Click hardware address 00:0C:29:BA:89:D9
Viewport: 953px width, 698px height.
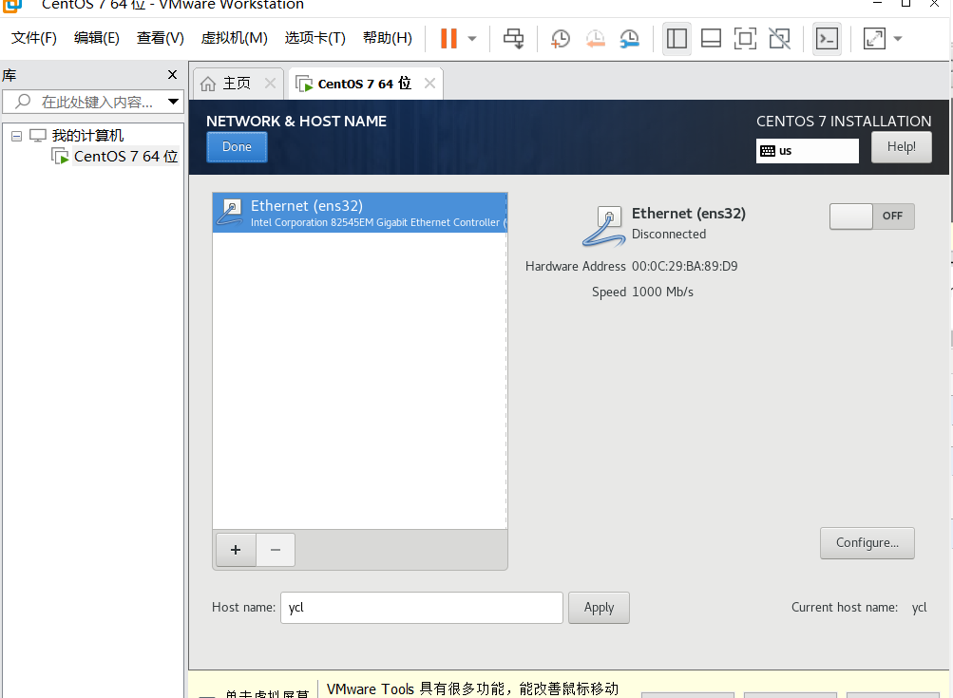[685, 266]
